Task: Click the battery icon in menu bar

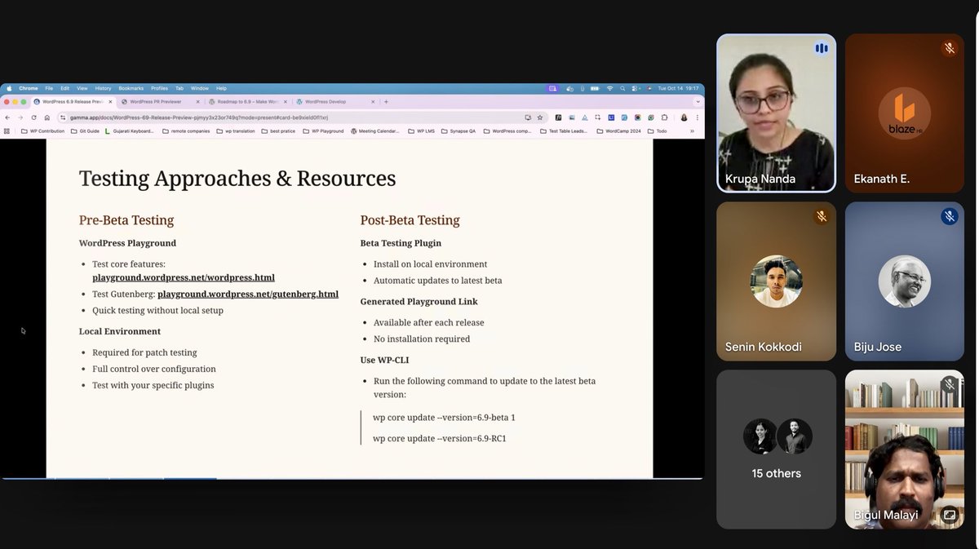Action: pos(595,88)
